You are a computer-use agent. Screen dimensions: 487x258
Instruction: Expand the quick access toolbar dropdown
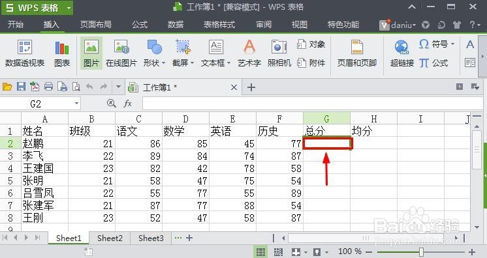click(118, 87)
